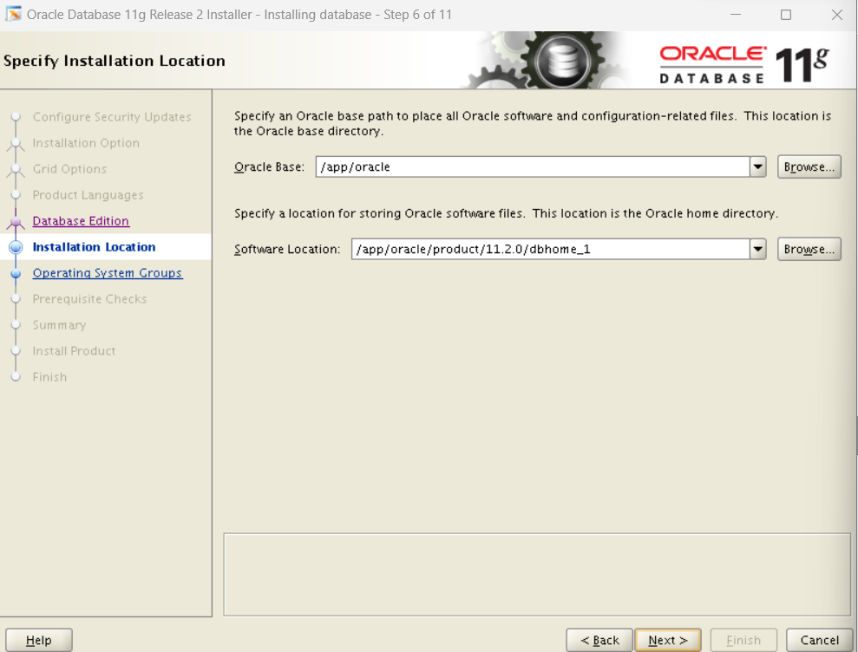Maximize the installer window
Screen dimensions: 858x652
coord(786,15)
